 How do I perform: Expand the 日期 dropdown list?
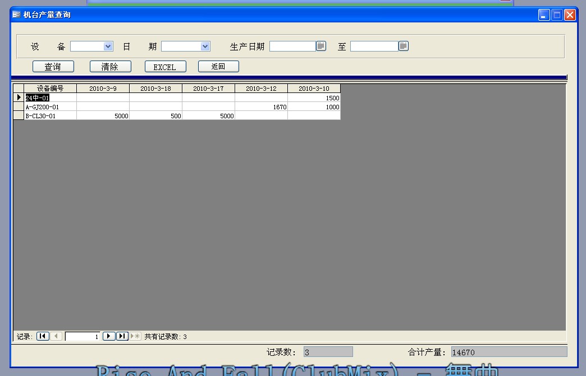[x=205, y=46]
